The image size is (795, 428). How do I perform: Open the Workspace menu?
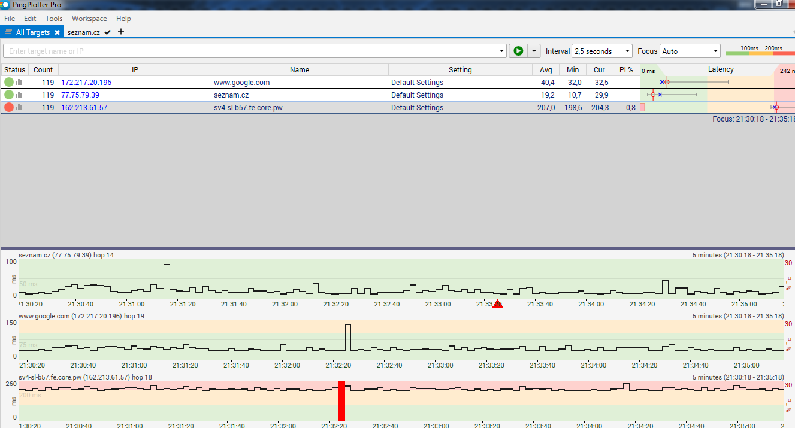pos(89,19)
